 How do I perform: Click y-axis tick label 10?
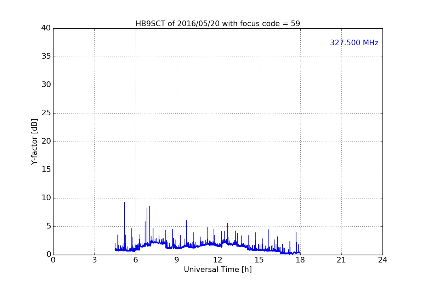46,198
